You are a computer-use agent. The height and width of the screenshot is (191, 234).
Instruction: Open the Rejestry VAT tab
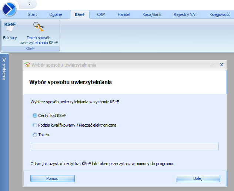(x=185, y=14)
